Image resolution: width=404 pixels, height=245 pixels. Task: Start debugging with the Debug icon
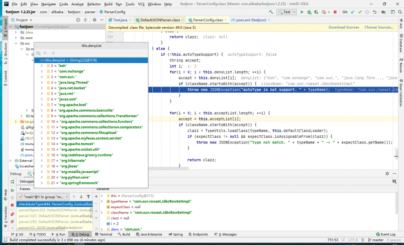[310, 12]
